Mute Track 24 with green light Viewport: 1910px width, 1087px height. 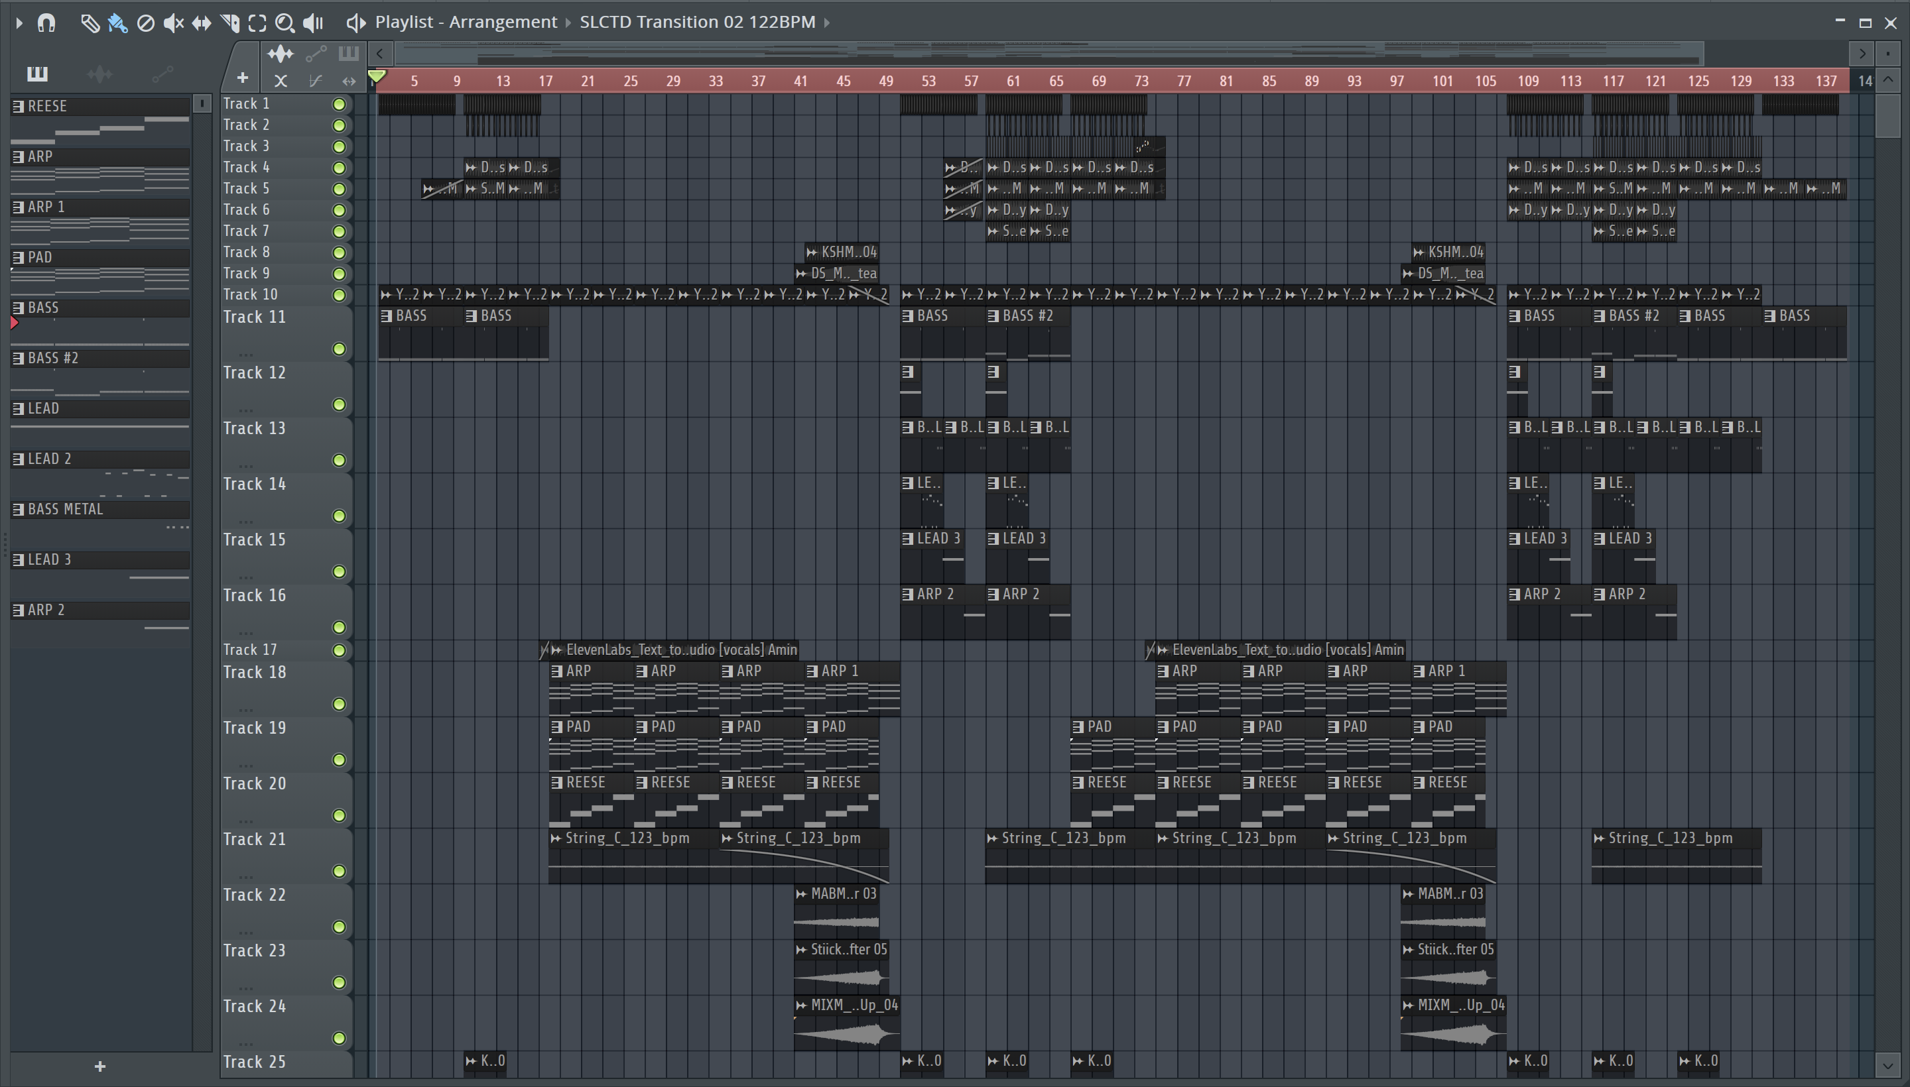point(339,1038)
